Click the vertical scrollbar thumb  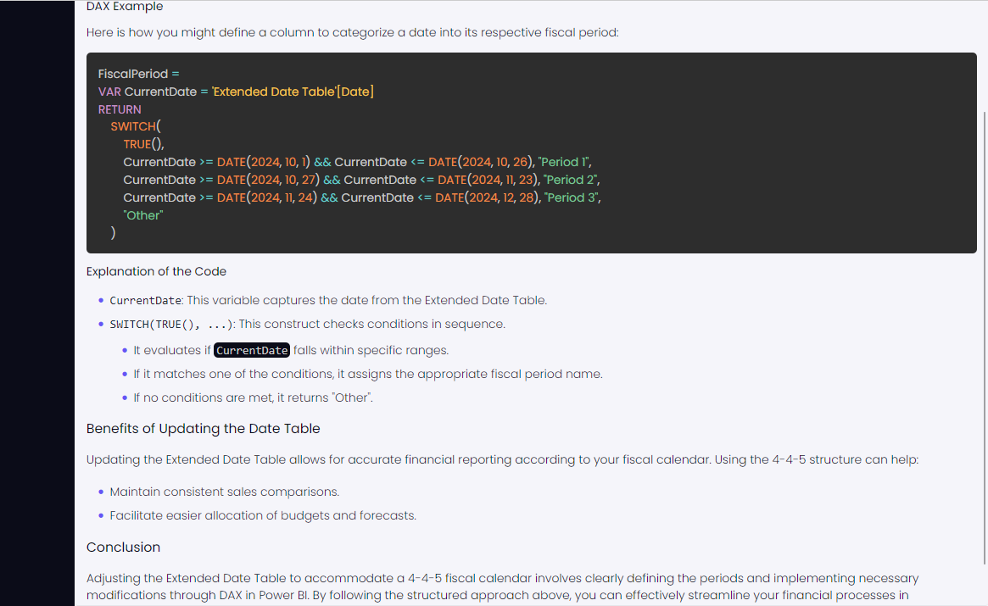pos(985,337)
